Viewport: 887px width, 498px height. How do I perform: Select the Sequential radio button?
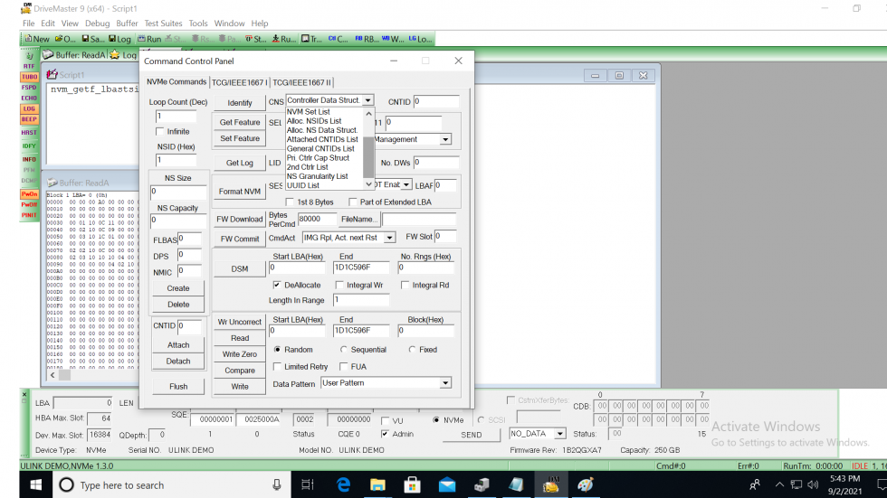(344, 350)
